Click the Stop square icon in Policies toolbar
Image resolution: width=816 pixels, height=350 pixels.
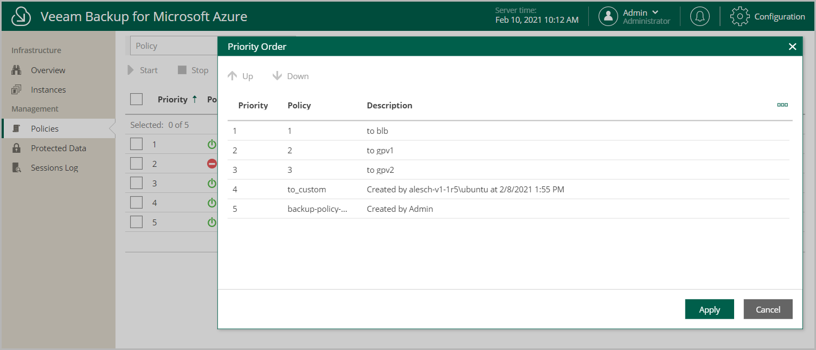182,70
